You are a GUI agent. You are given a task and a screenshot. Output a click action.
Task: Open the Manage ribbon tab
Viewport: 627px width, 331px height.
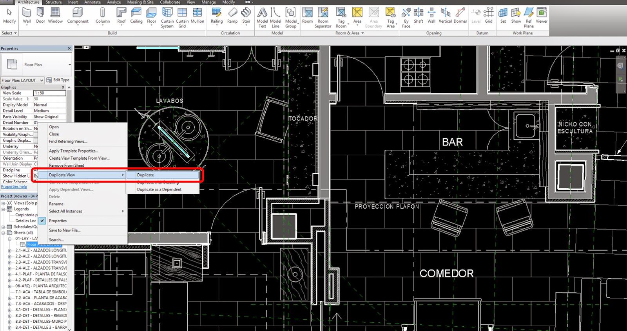[209, 2]
